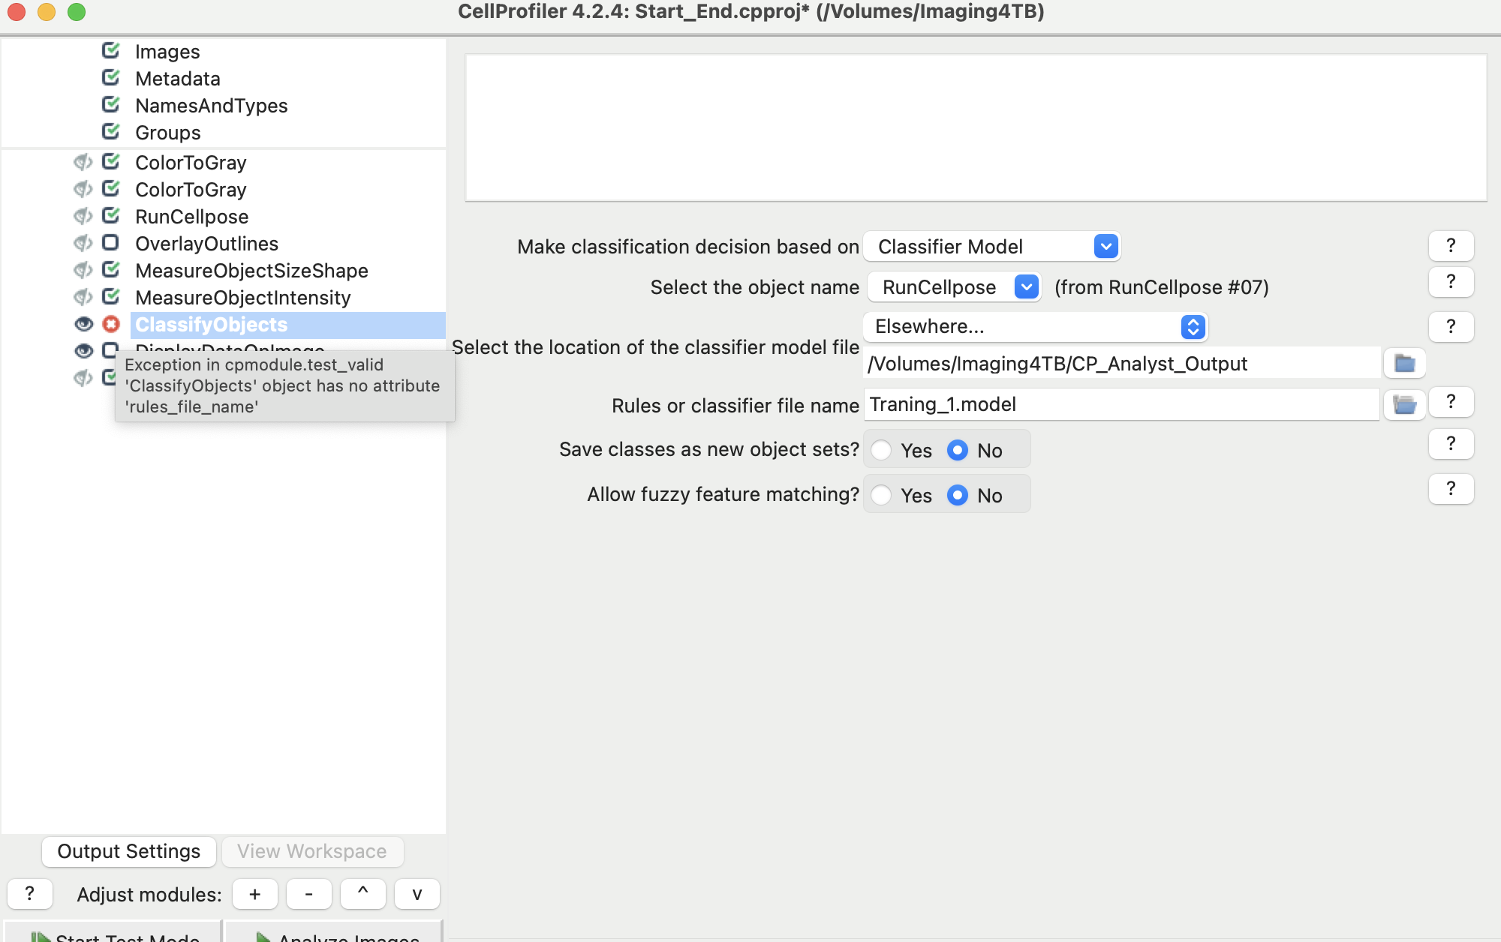Click the v icon to move module down

[x=417, y=894]
